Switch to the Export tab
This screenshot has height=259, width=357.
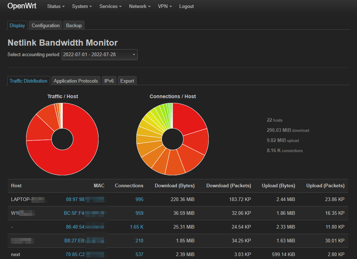pos(127,81)
